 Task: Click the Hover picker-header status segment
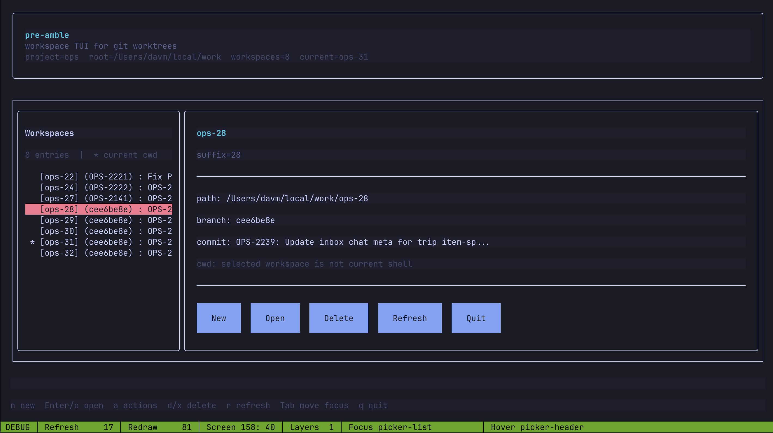point(537,427)
